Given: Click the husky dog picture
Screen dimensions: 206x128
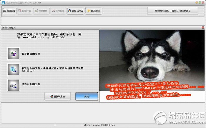Looking at the screenshot, I should pos(152,60).
